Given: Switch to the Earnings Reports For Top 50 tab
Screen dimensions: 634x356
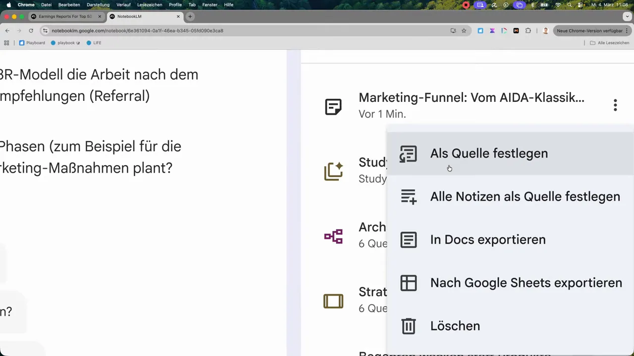Looking at the screenshot, I should pos(65,16).
